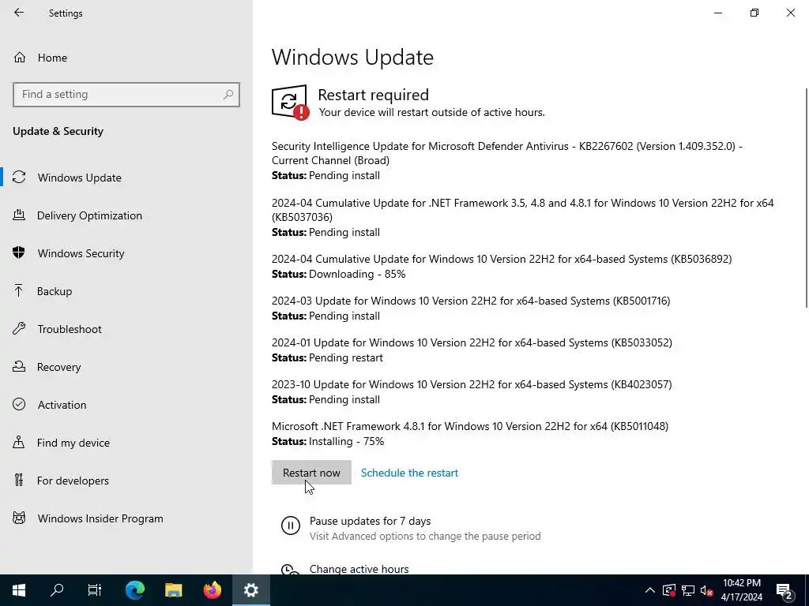Open the clock and date flyout

tap(741, 590)
